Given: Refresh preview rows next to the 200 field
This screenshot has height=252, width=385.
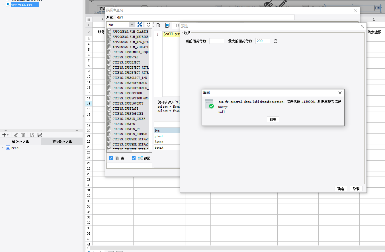Looking at the screenshot, I should [x=275, y=41].
